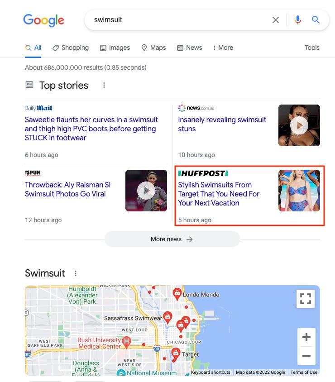
Task: Click into the swimsuit search input field
Action: click(180, 20)
